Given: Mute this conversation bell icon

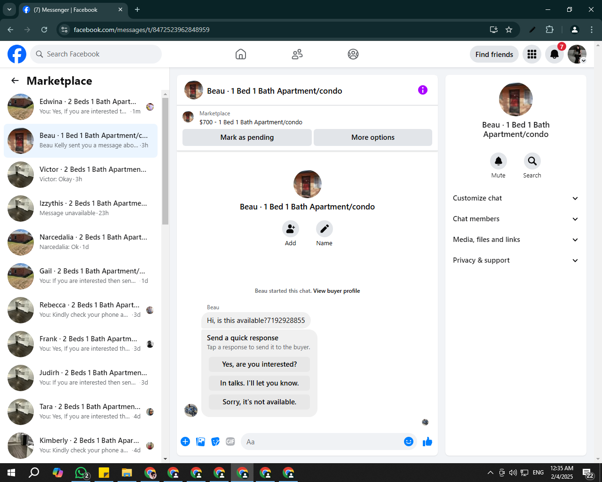Looking at the screenshot, I should (499, 161).
